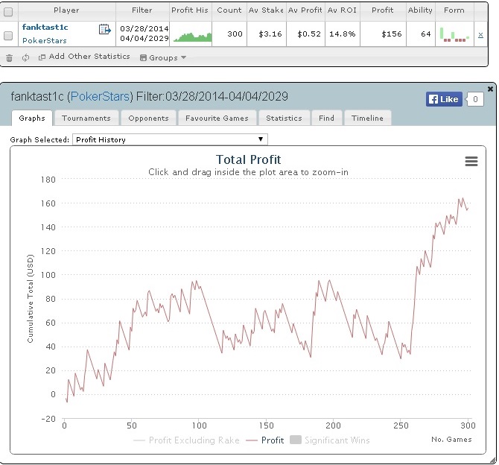
Task: Sort by the Av ROI column header
Action: click(x=343, y=10)
